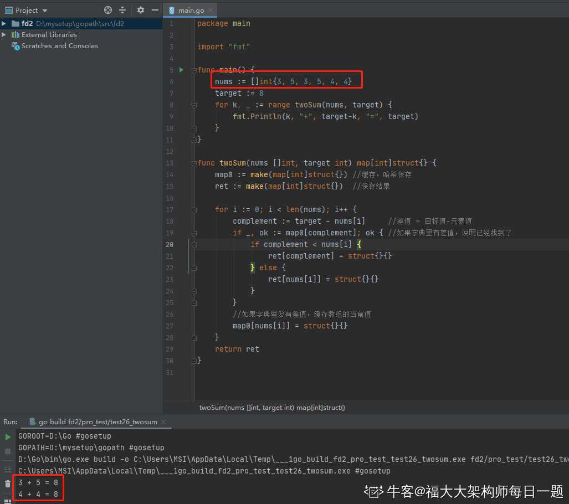
Task: Select External Libraries tree item
Action: pyautogui.click(x=49, y=35)
